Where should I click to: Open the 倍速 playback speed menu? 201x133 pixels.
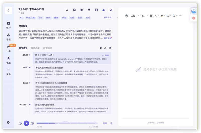coord(105,123)
